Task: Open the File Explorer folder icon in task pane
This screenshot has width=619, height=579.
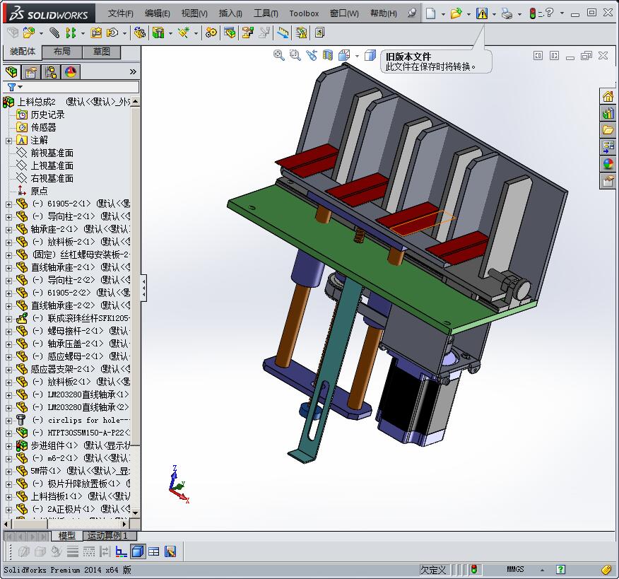Action: click(608, 130)
